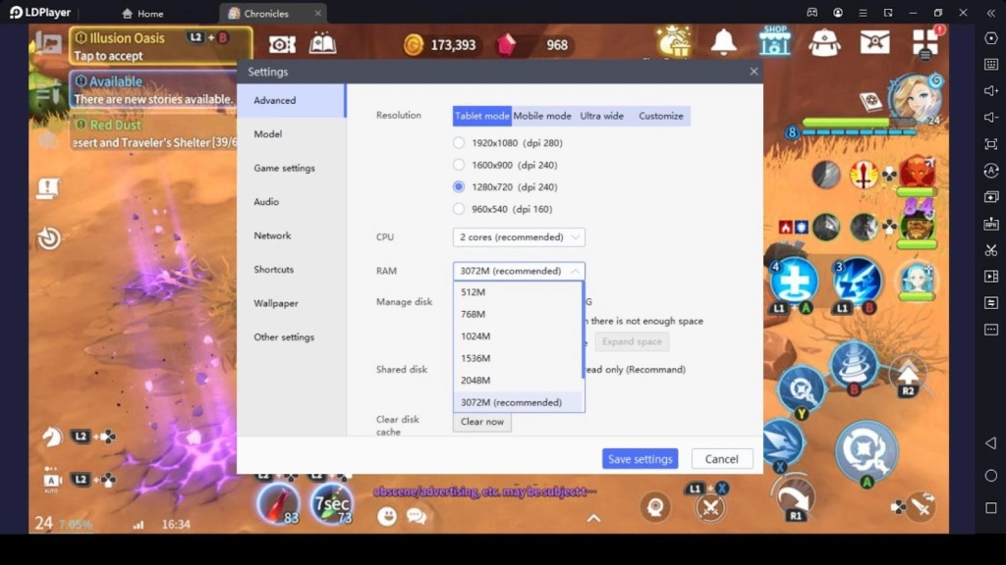Click Android recents square in sidebar
This screenshot has height=565, width=1006.
[991, 508]
